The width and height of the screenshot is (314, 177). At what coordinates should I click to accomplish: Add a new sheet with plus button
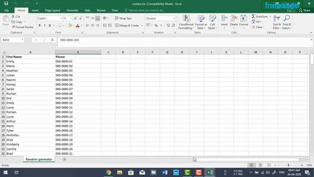[x=64, y=159]
